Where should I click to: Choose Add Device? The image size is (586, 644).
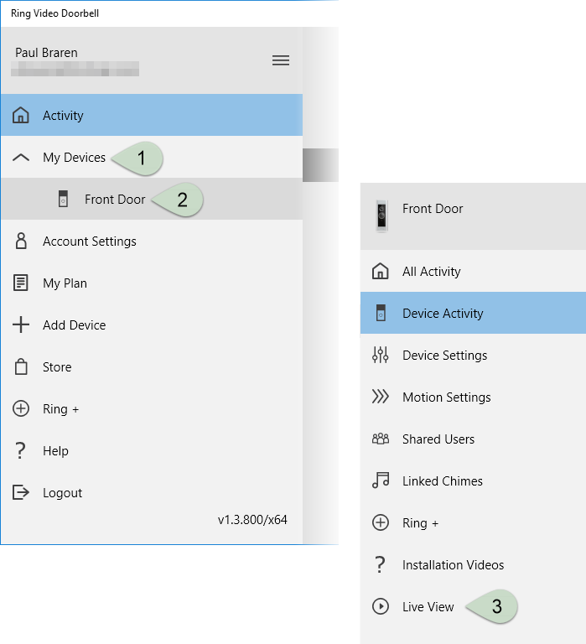point(152,325)
